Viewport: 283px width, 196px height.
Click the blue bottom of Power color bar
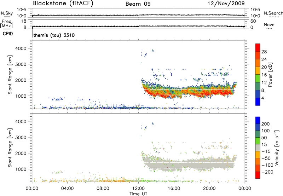(258, 102)
